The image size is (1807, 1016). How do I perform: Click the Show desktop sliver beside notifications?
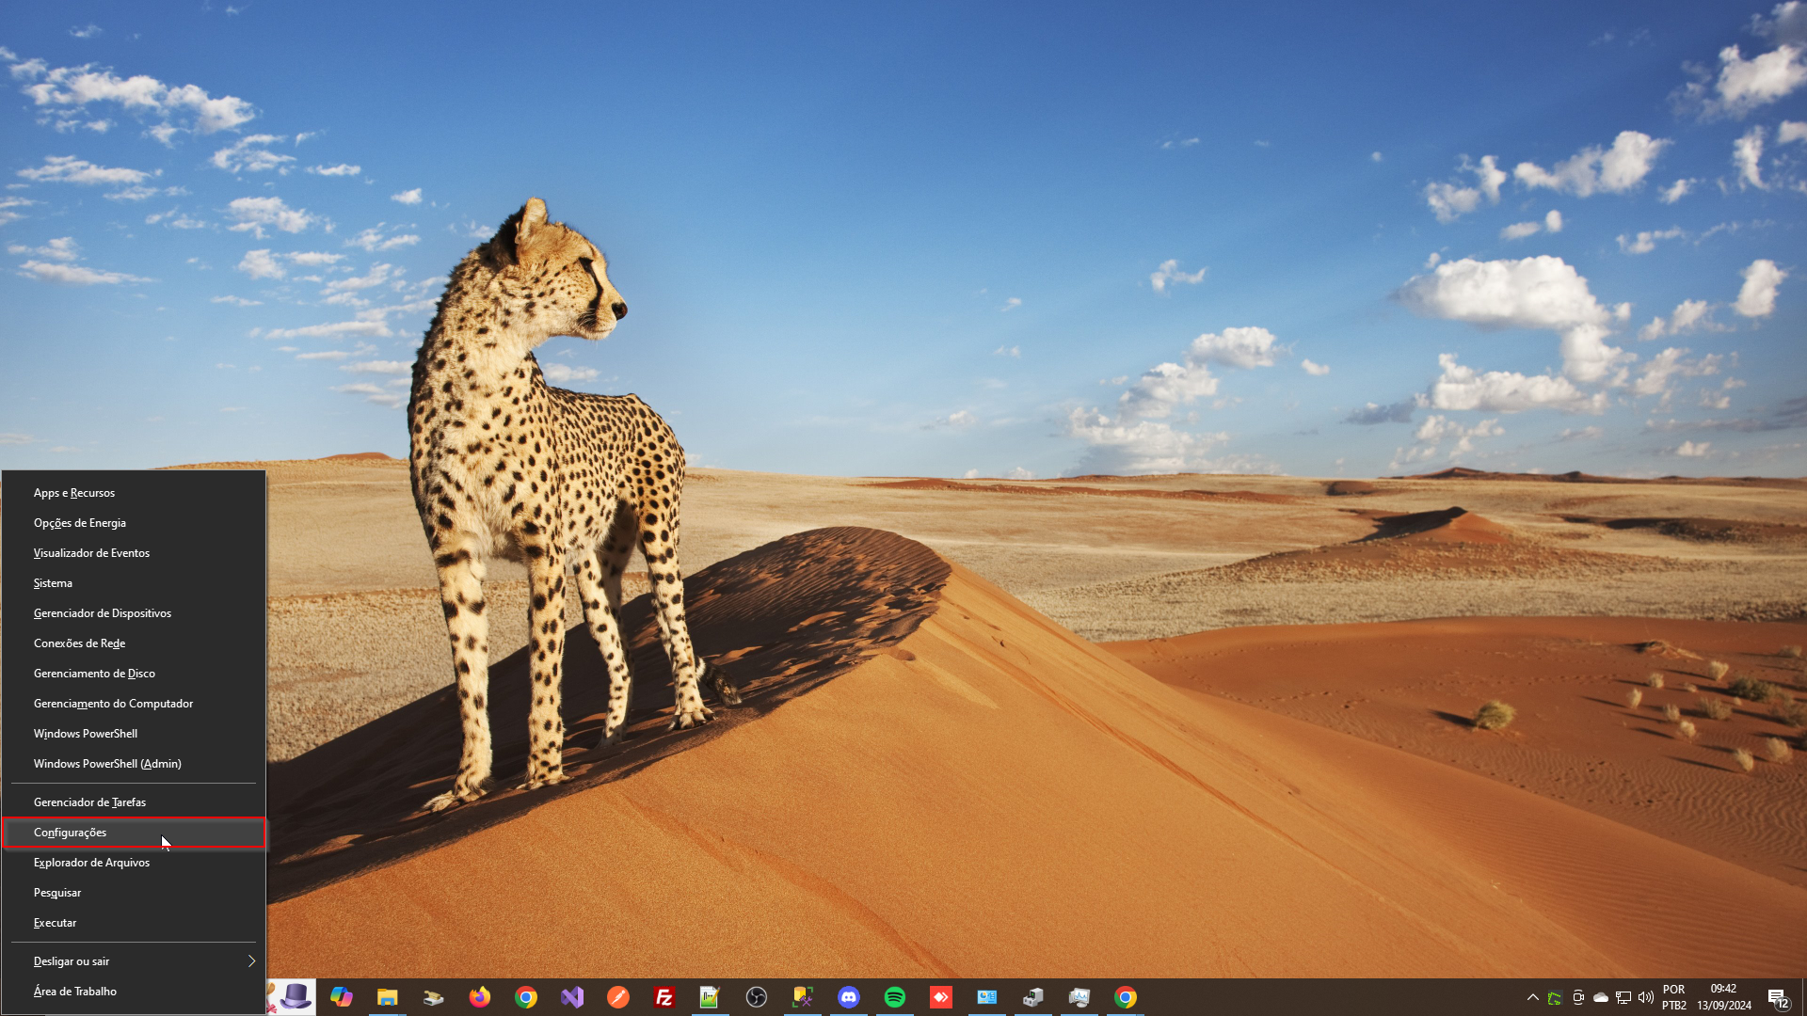pyautogui.click(x=1803, y=998)
